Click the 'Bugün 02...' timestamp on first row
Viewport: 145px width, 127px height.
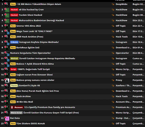click(x=139, y=4)
